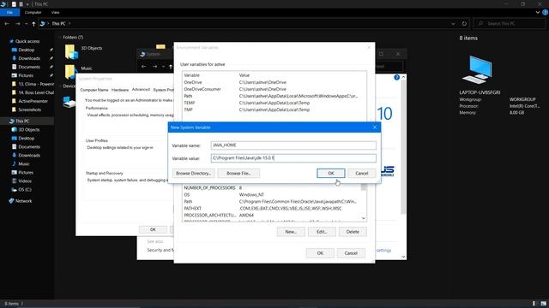Select Network in navigation pane

(x=23, y=201)
